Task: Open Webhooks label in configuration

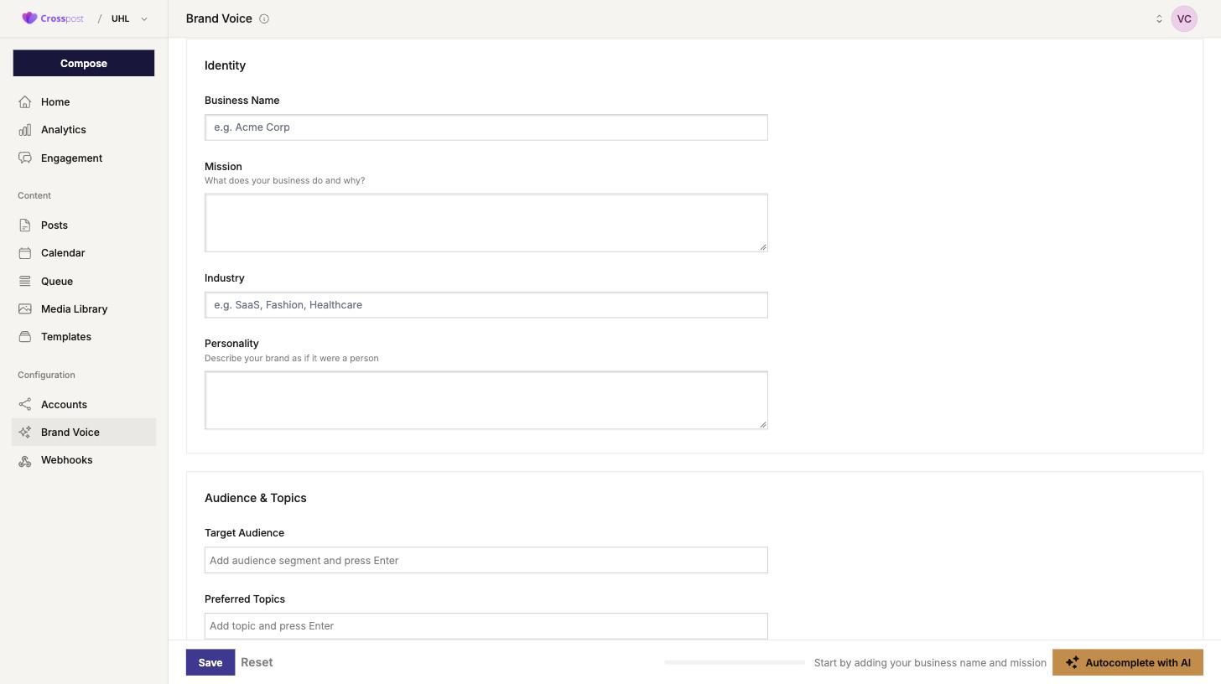Action: pos(67,460)
